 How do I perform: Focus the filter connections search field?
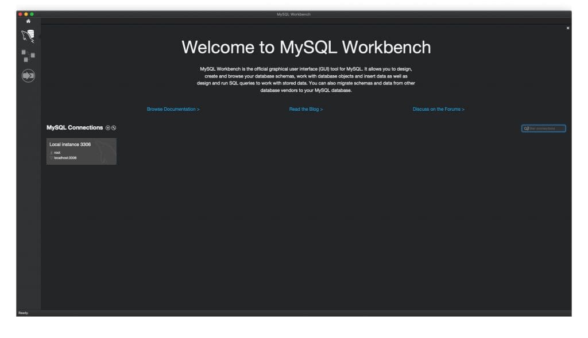click(x=543, y=129)
